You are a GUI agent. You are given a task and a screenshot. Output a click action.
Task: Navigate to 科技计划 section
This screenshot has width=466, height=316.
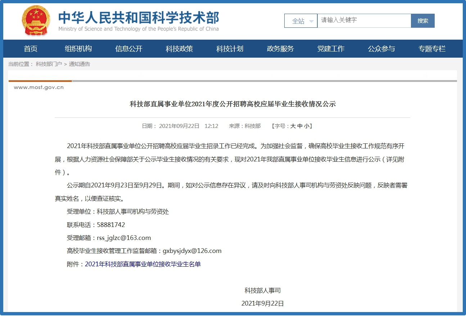(x=230, y=49)
